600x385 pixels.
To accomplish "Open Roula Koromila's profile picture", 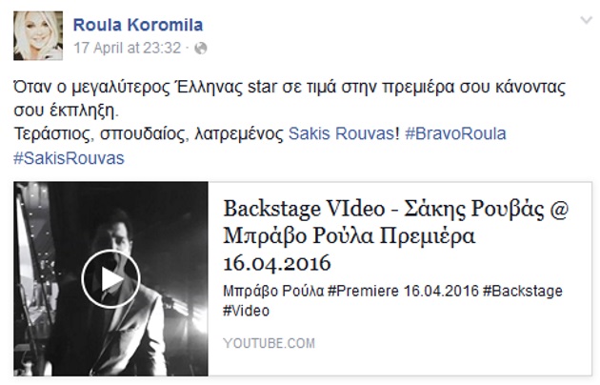I will (x=38, y=35).
